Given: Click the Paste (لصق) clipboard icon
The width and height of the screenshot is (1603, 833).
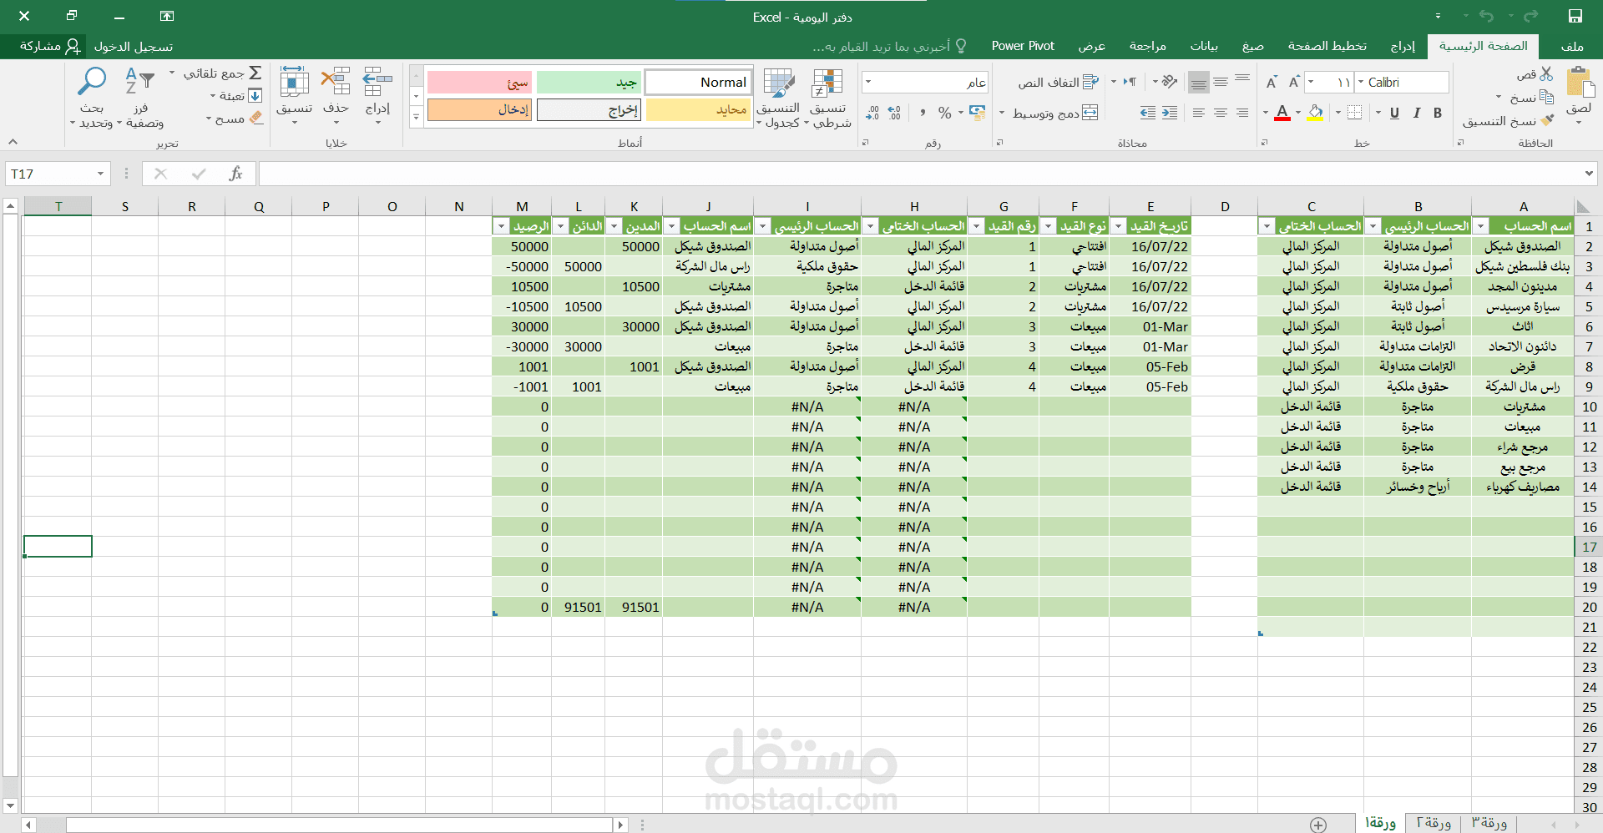Looking at the screenshot, I should click(1579, 83).
